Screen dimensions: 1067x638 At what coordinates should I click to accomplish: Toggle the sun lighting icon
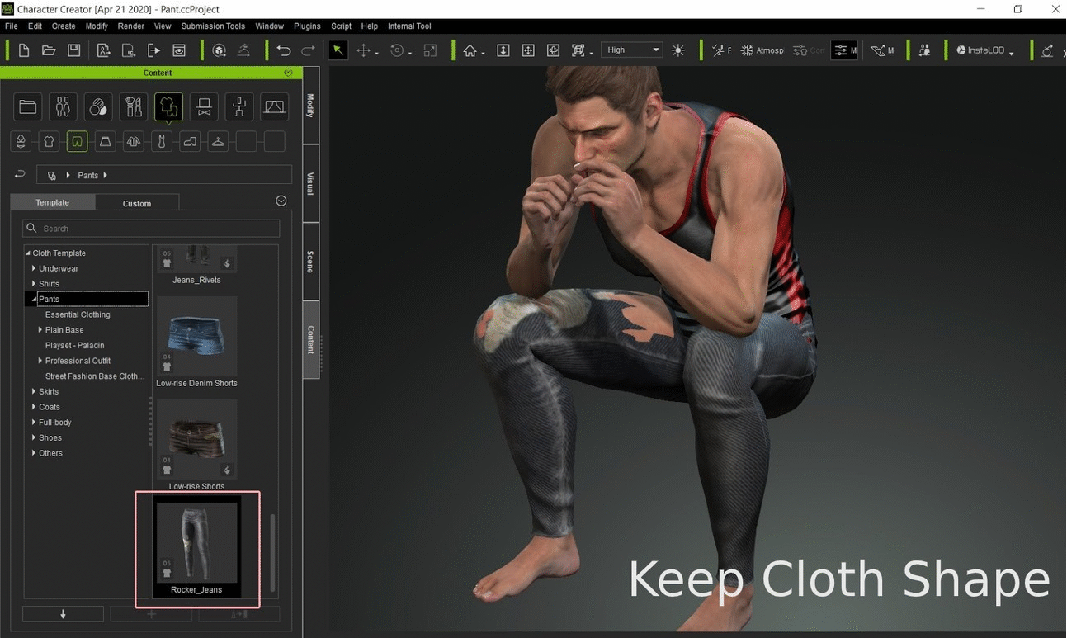[678, 50]
